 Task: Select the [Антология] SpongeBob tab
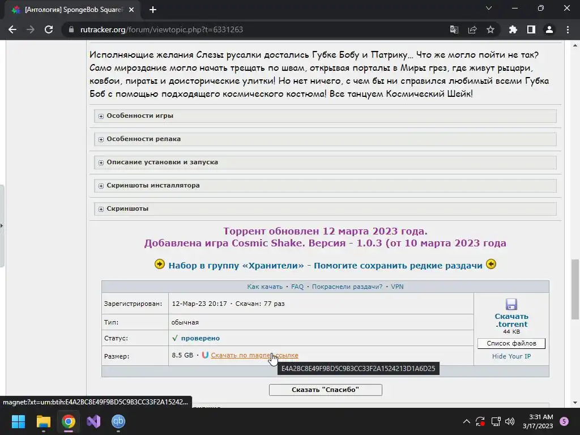pyautogui.click(x=73, y=10)
